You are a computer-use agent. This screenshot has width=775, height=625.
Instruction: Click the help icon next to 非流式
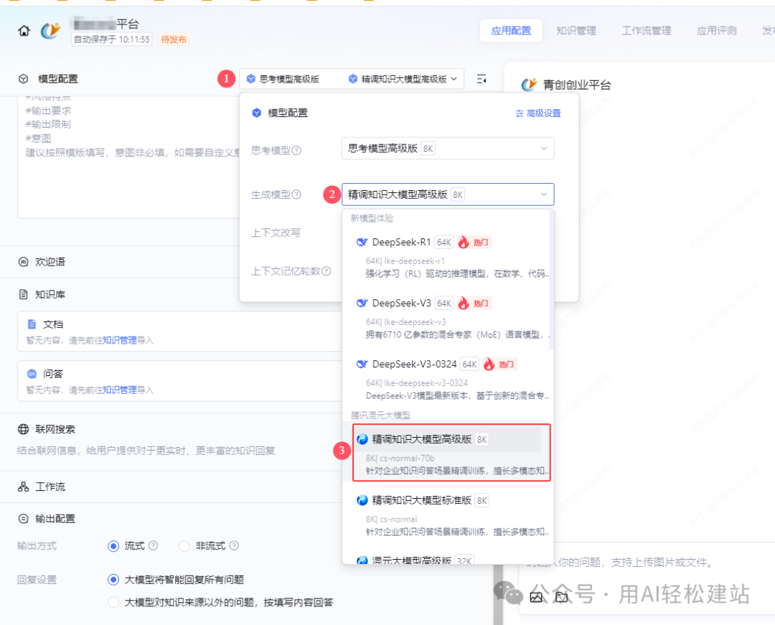pyautogui.click(x=234, y=545)
